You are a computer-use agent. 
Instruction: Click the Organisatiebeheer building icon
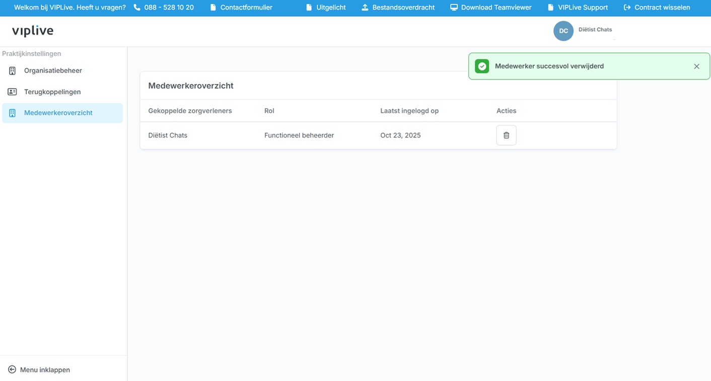coord(12,70)
